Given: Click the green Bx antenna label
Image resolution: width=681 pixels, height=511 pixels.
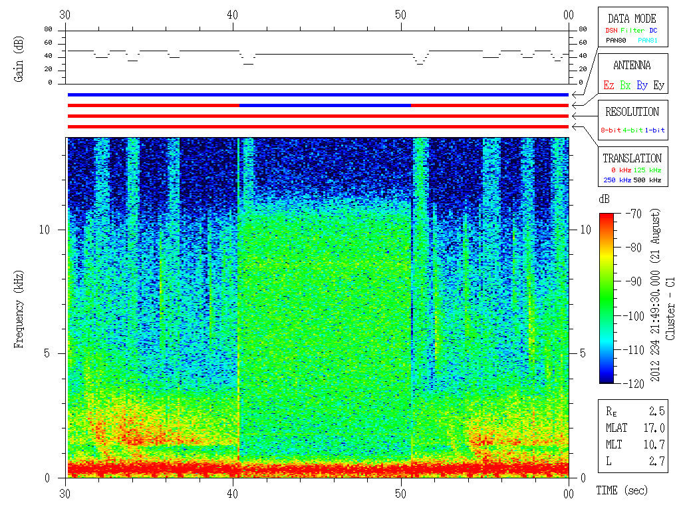Looking at the screenshot, I should point(625,85).
